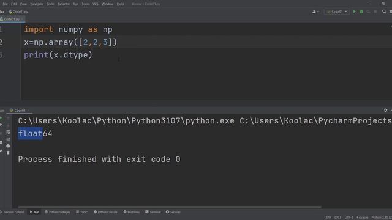Click the gray Stop button in toolbar
This screenshot has height=220, width=392.
(375, 12)
